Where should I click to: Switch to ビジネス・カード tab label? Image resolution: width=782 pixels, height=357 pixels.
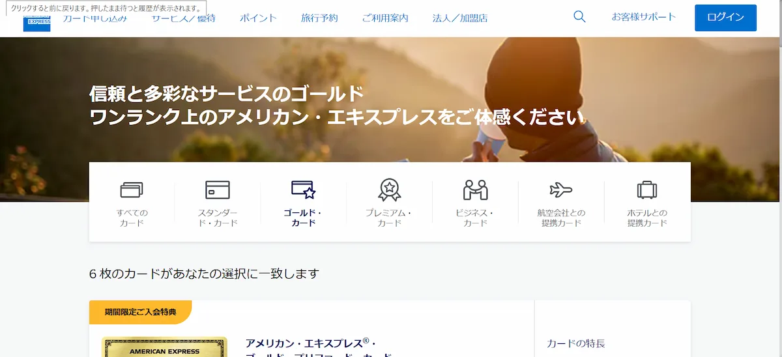(475, 218)
